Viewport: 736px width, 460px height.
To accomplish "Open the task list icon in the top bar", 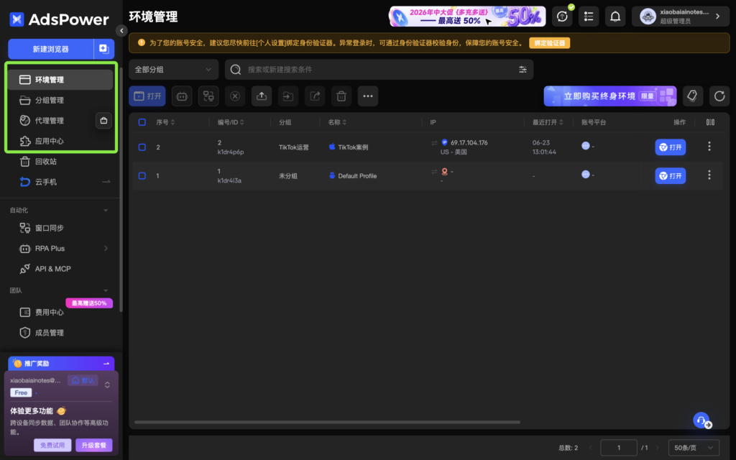I will [589, 17].
